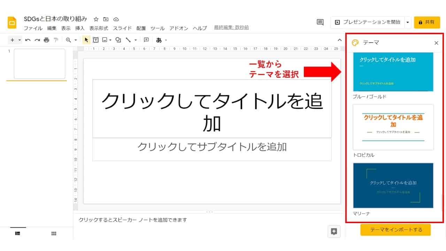The width and height of the screenshot is (446, 251).
Task: Choose the マリーナ theme thumbnail
Action: tap(393, 185)
